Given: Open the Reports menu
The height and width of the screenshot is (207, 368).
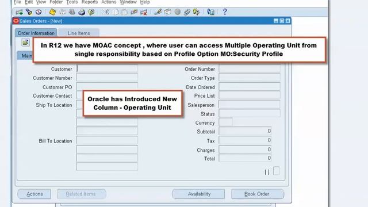Looking at the screenshot, I should pyautogui.click(x=90, y=2).
